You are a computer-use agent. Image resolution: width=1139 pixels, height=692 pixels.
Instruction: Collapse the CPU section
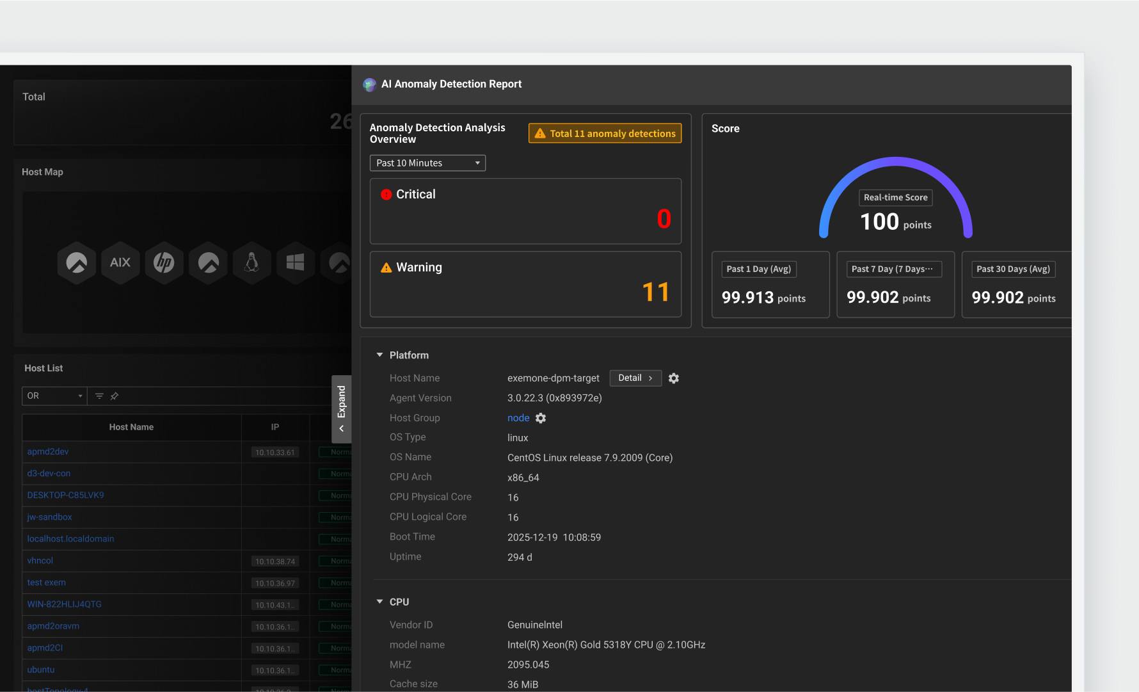[x=379, y=602]
